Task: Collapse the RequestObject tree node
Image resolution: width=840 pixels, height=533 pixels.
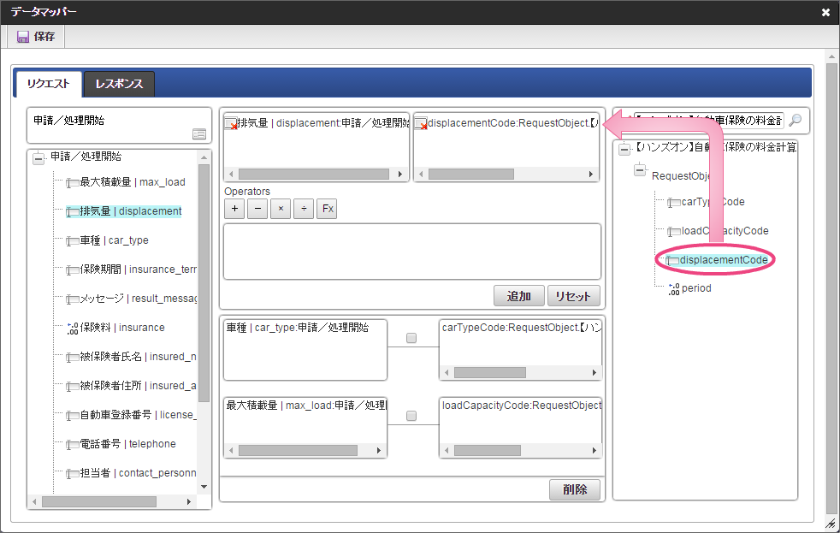Action: point(640,171)
